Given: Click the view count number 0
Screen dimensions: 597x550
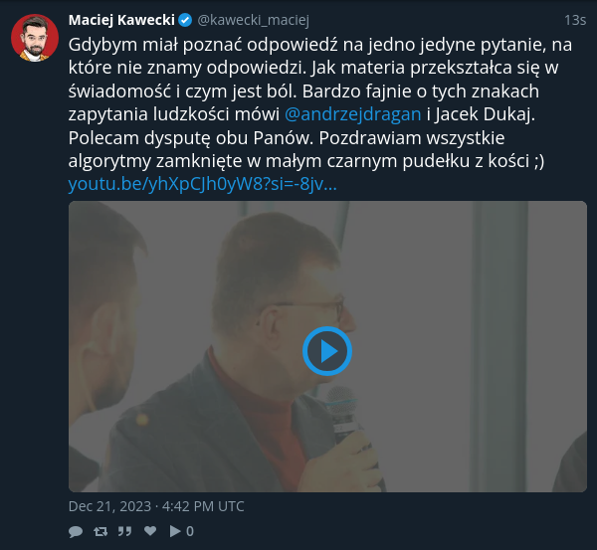Looking at the screenshot, I should pos(190,531).
